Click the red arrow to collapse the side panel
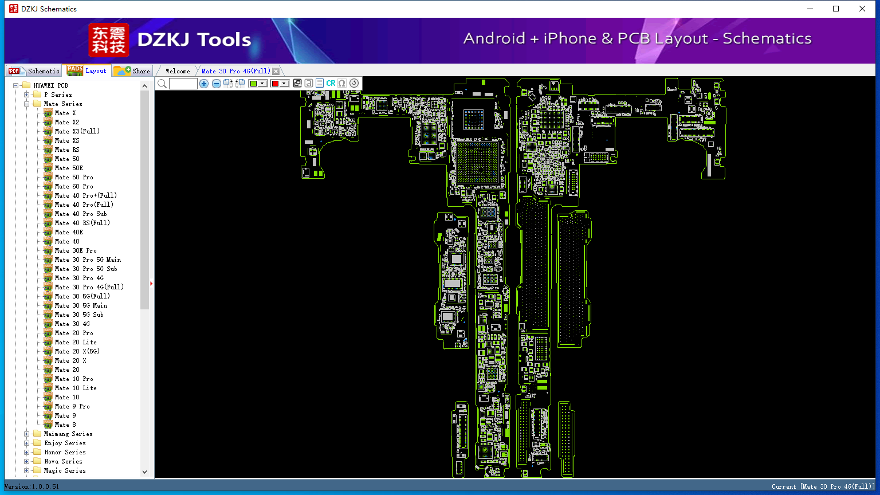Image resolution: width=880 pixels, height=495 pixels. (x=151, y=284)
